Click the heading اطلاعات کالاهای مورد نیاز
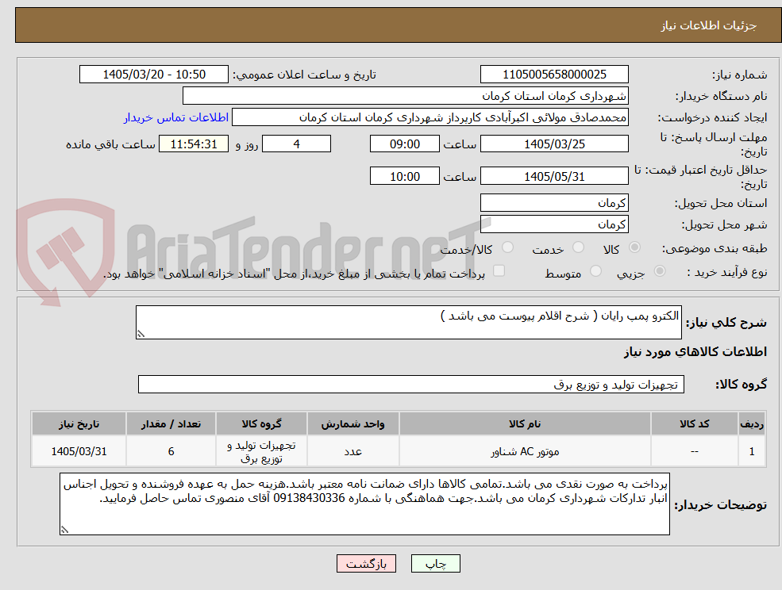This screenshot has width=782, height=590. pos(695,352)
